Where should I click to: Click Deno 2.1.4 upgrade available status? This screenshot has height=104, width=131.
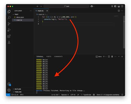(108, 95)
